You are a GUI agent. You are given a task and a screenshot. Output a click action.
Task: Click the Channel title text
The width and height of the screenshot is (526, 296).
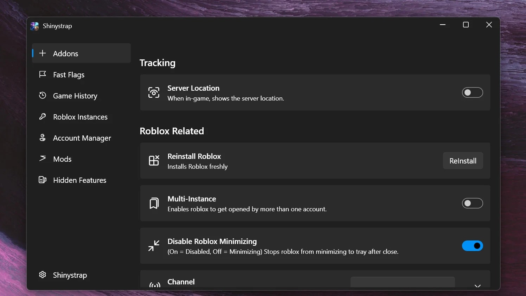click(181, 282)
